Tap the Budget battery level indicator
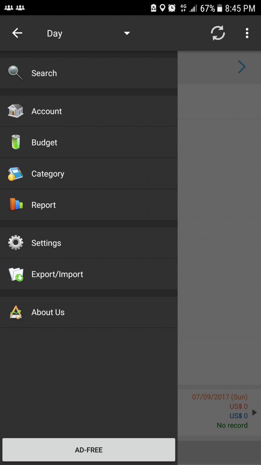 tap(15, 142)
